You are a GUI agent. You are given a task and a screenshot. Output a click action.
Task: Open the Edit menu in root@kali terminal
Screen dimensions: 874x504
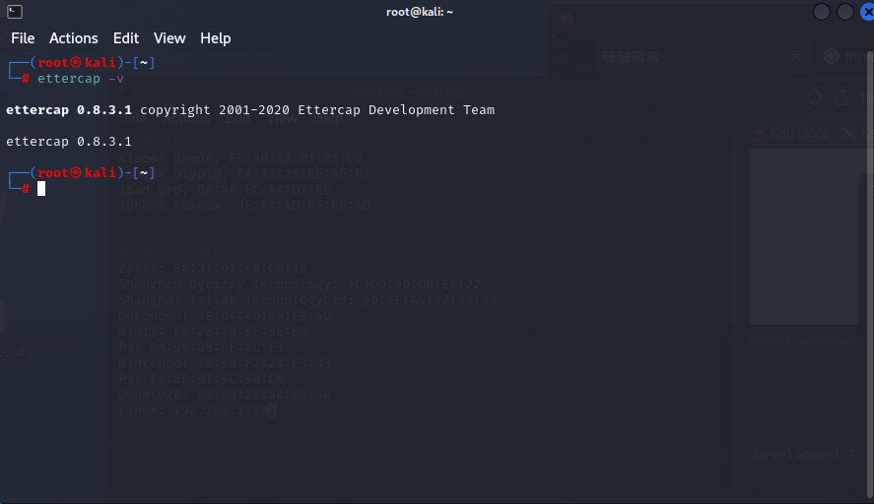[x=126, y=38]
